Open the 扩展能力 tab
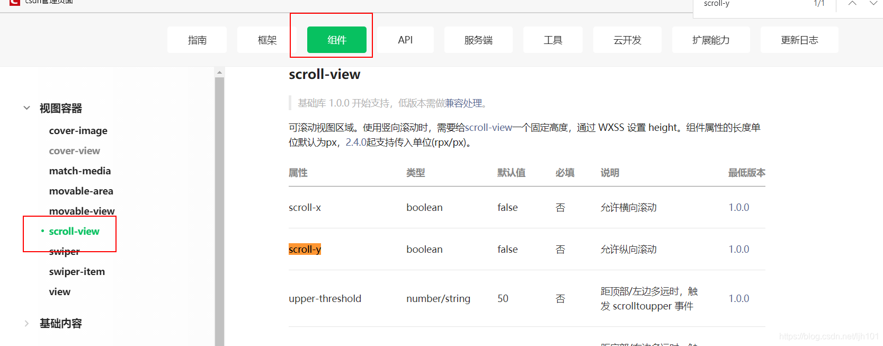This screenshot has width=883, height=346. (711, 40)
